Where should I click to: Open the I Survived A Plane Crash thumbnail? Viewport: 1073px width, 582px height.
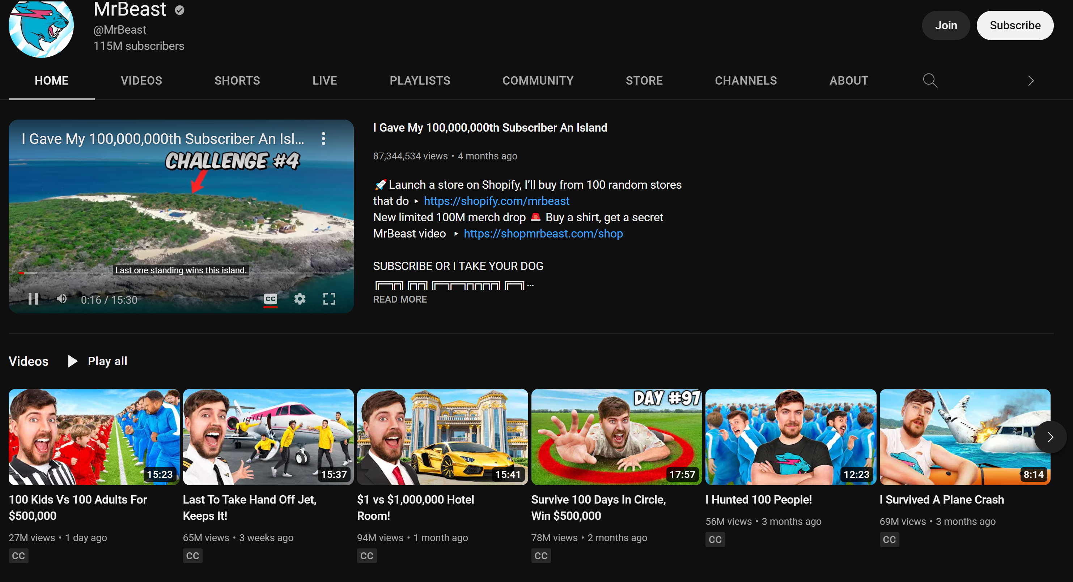point(965,437)
